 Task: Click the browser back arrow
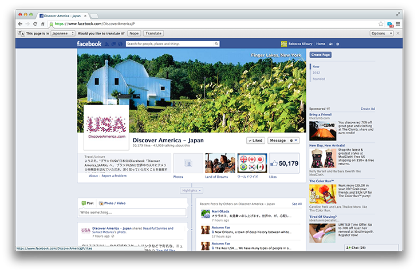click(x=20, y=24)
